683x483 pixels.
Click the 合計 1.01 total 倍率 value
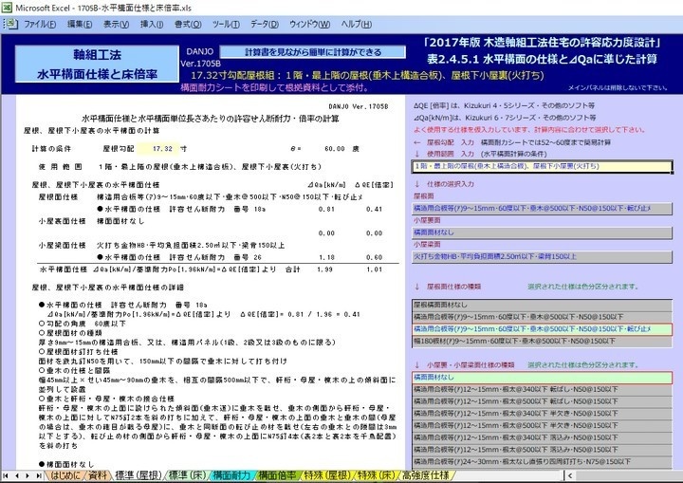click(x=374, y=269)
